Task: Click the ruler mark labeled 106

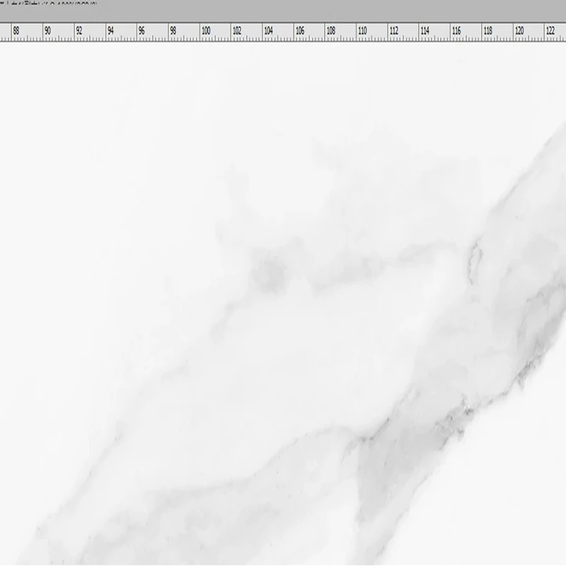Action: [x=299, y=31]
